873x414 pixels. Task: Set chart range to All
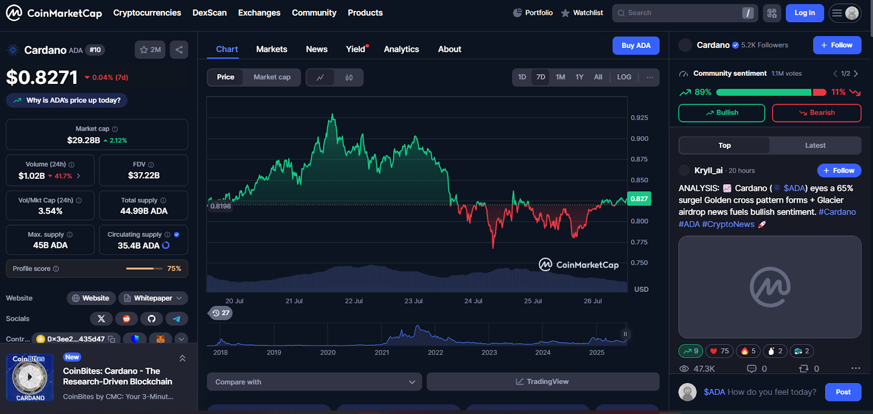coord(598,77)
